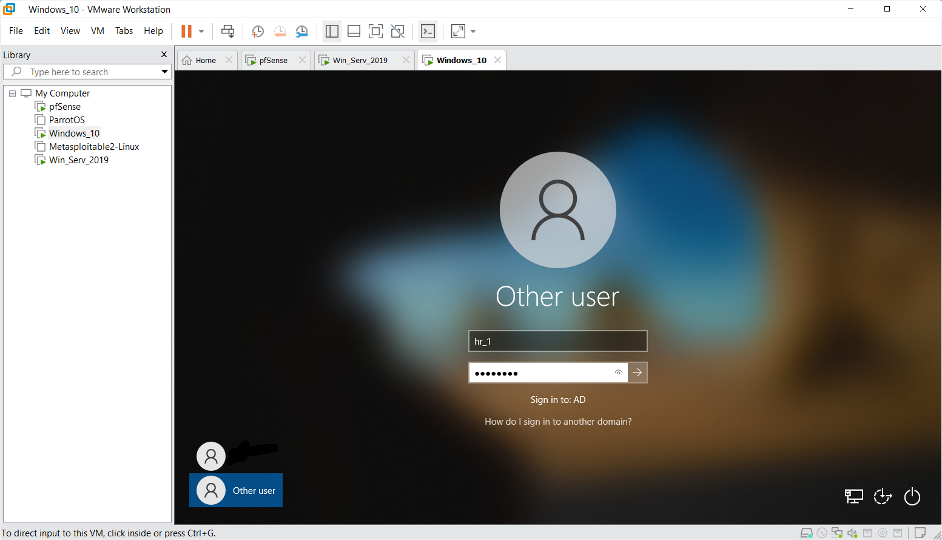This screenshot has width=942, height=540.
Task: Open the Edit menu
Action: (x=42, y=31)
